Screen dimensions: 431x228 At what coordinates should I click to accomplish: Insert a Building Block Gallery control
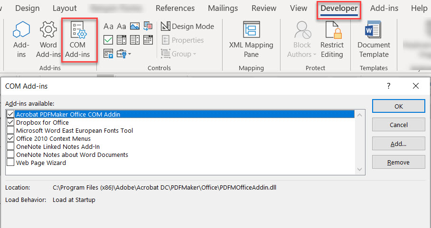tap(148, 27)
